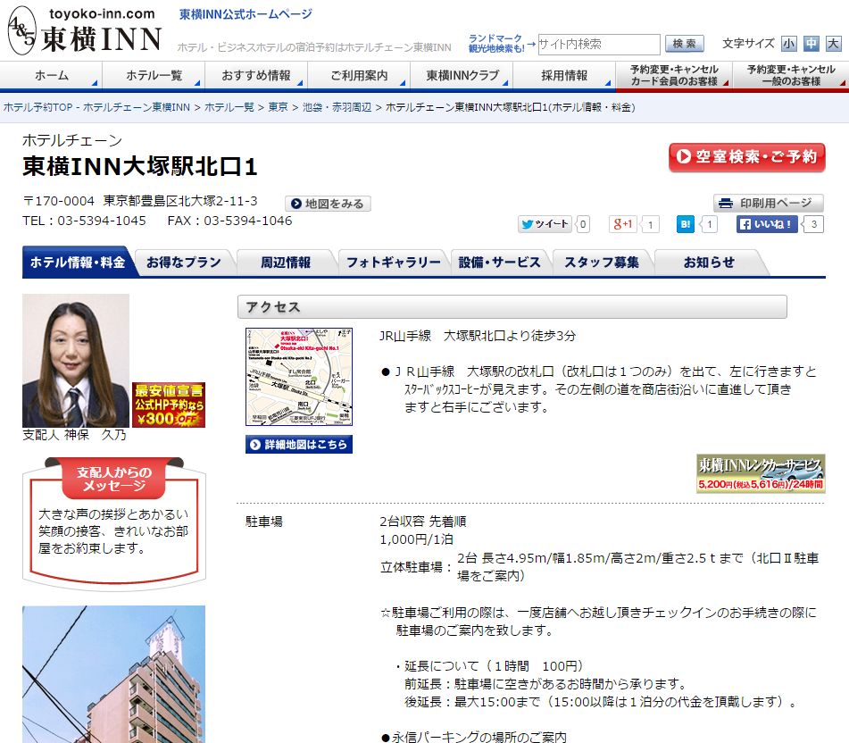The height and width of the screenshot is (743, 849).
Task: Click the 空室検索・ご予約 reservation button
Action: tap(747, 157)
